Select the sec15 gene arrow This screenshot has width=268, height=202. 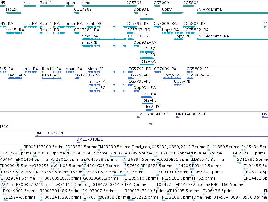point(14,13)
